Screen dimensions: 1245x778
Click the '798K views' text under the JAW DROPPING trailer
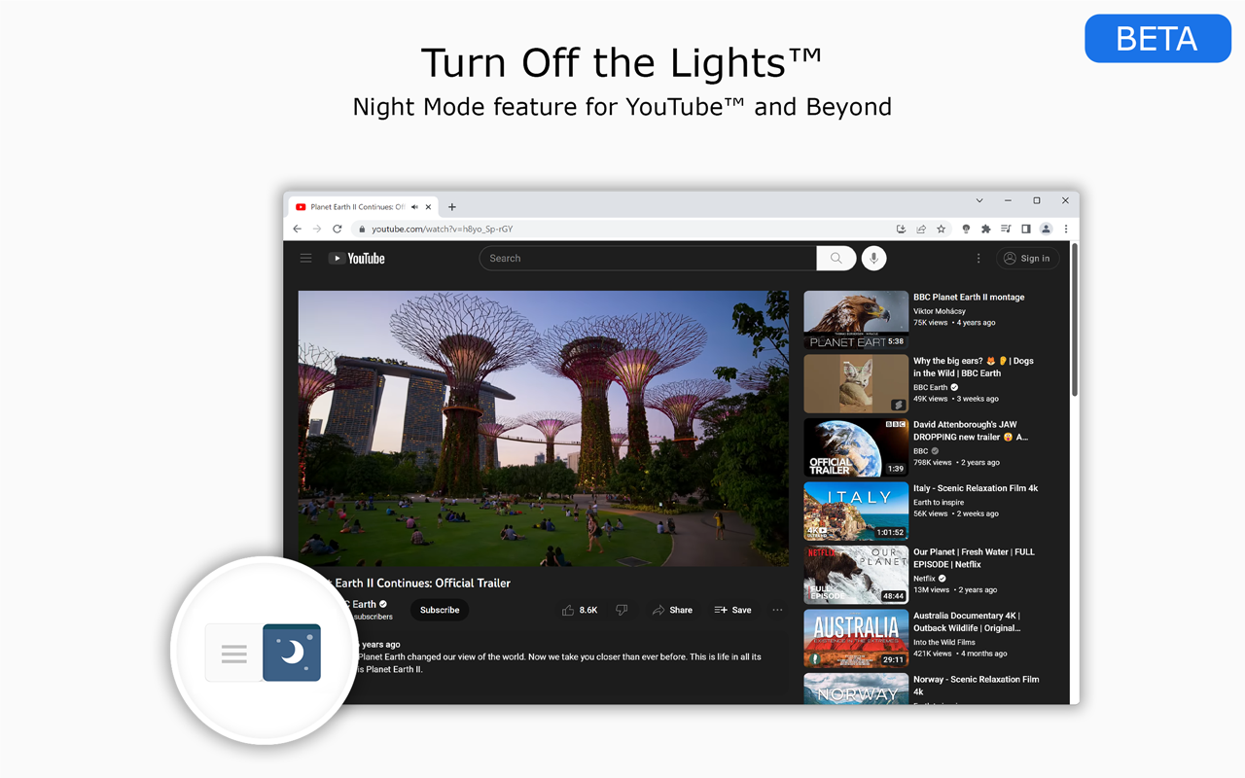(933, 463)
